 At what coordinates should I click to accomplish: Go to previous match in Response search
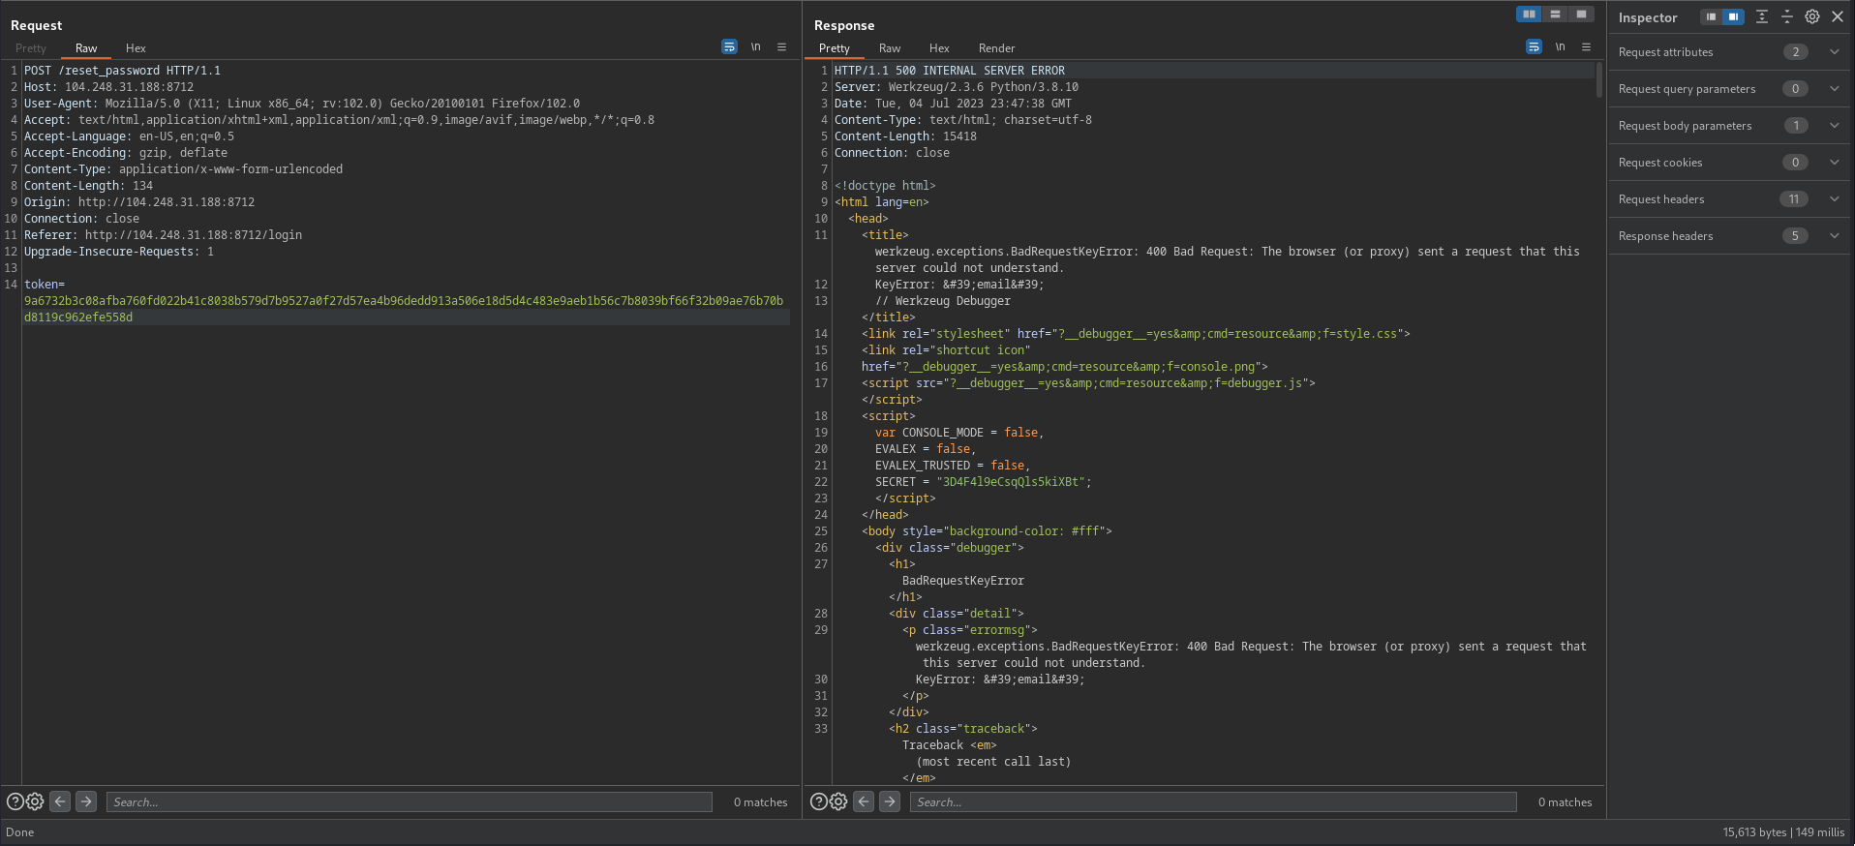point(864,801)
